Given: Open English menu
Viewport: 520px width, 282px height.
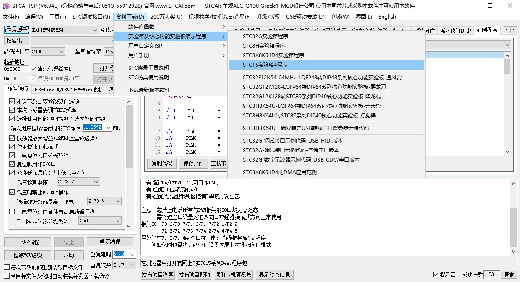Looking at the screenshot, I should (x=387, y=16).
